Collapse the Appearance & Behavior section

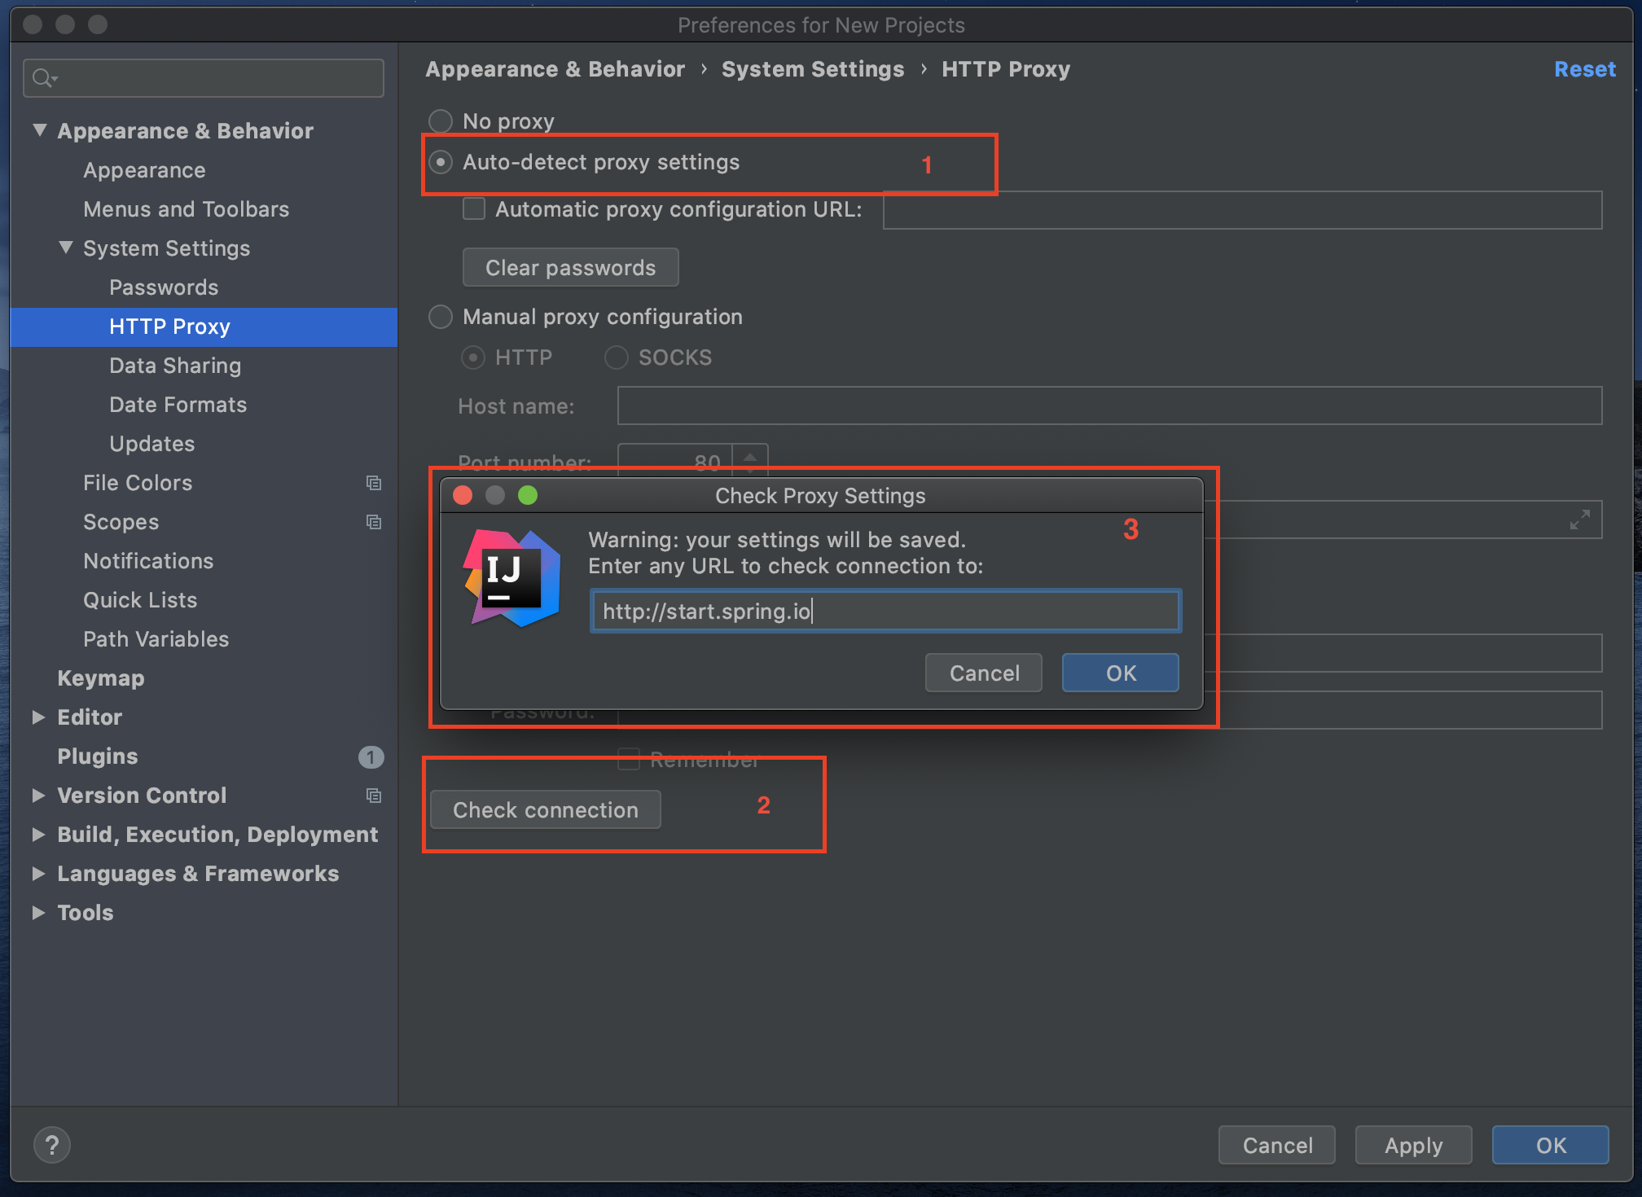click(39, 130)
